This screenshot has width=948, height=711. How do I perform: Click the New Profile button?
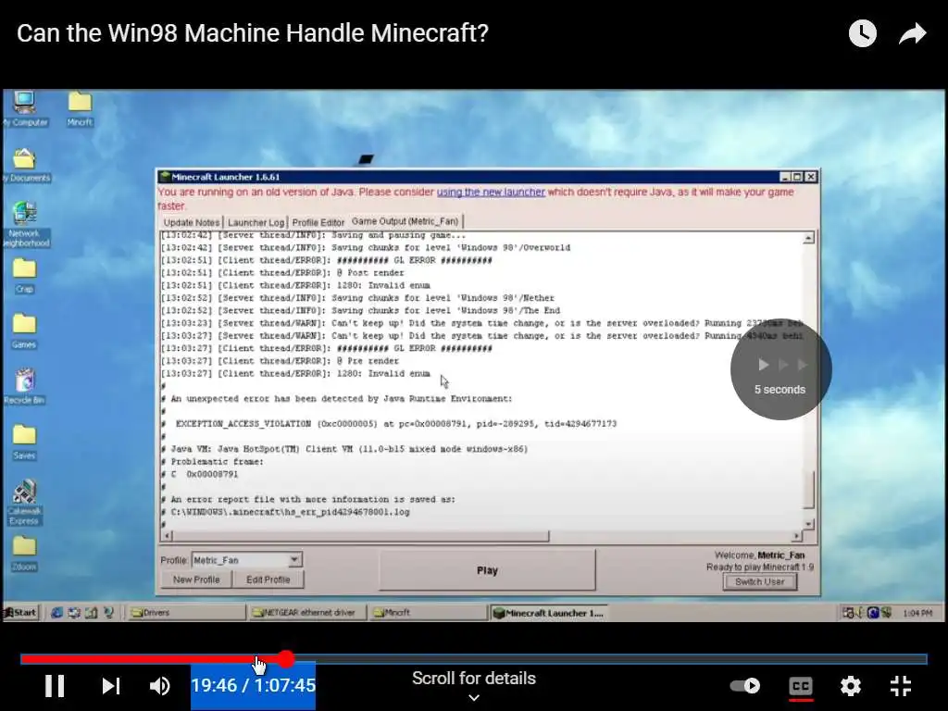196,580
